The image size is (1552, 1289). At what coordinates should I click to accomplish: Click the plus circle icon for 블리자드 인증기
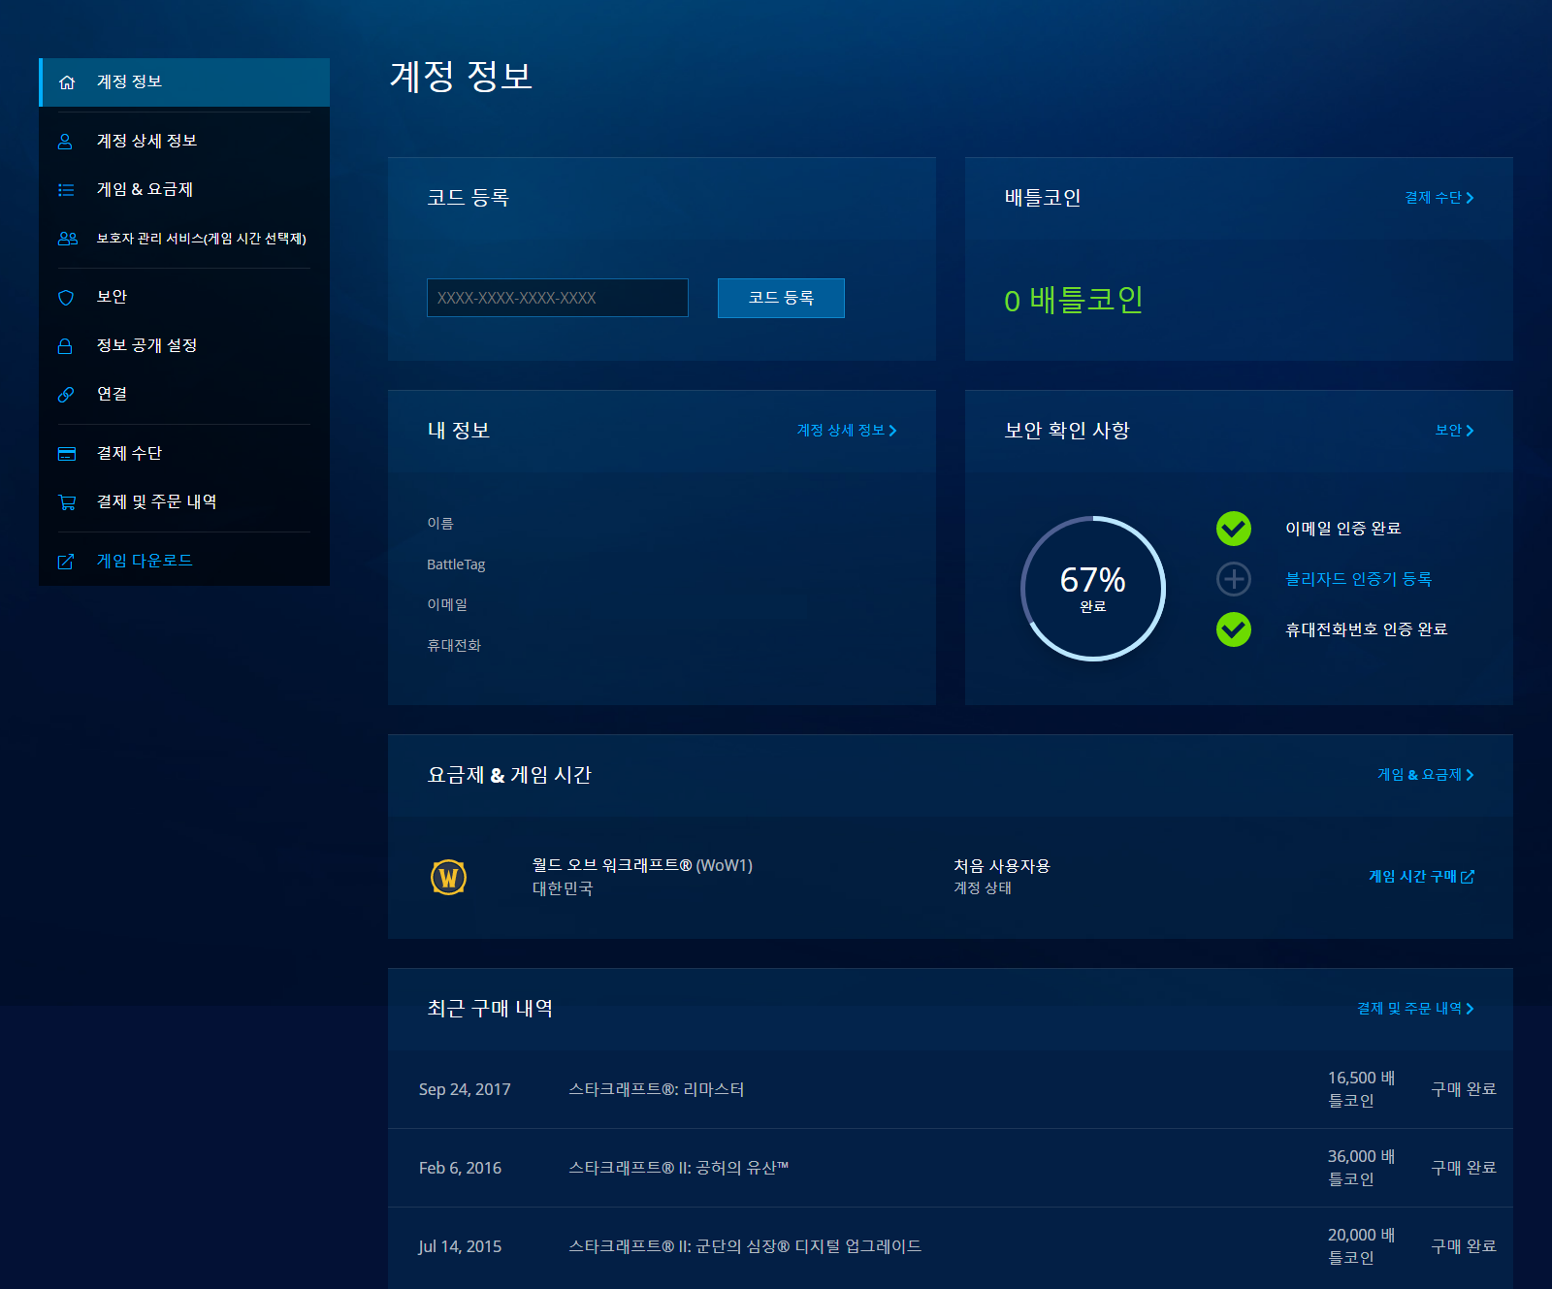(x=1234, y=579)
